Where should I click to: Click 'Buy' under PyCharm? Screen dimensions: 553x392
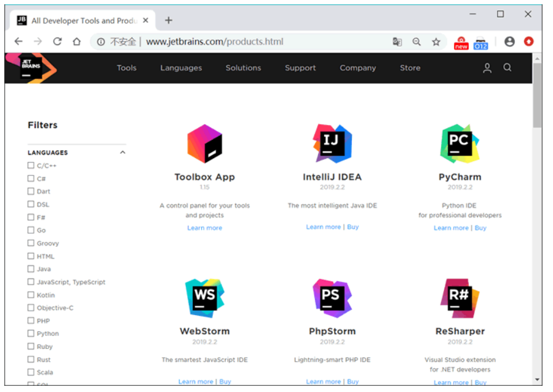[480, 228]
